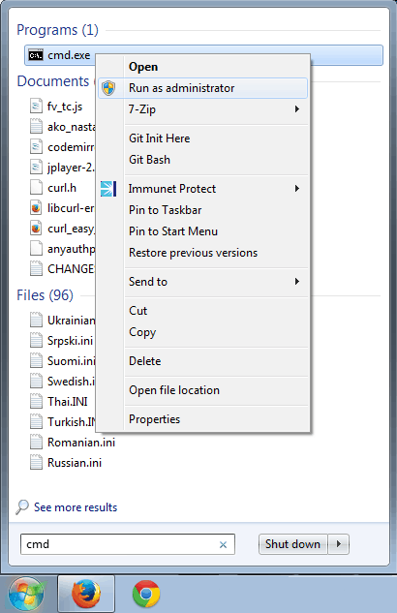Open the Shut down options arrow
This screenshot has height=613, width=397.
pos(338,544)
